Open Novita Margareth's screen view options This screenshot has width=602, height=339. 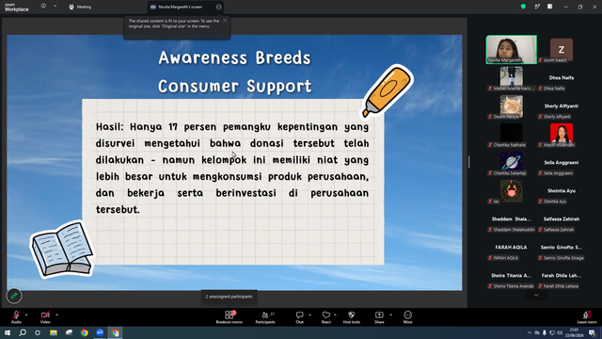point(219,7)
